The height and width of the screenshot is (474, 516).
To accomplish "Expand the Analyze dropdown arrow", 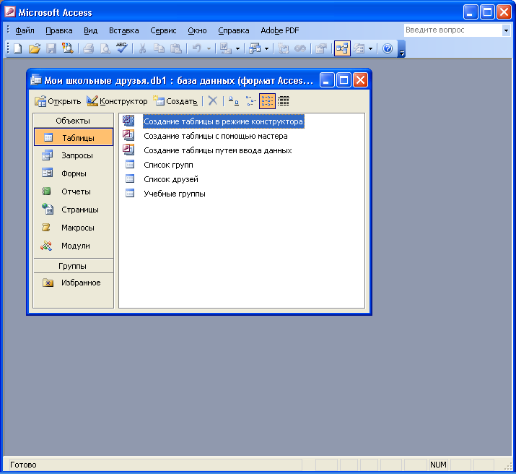I will pos(266,48).
